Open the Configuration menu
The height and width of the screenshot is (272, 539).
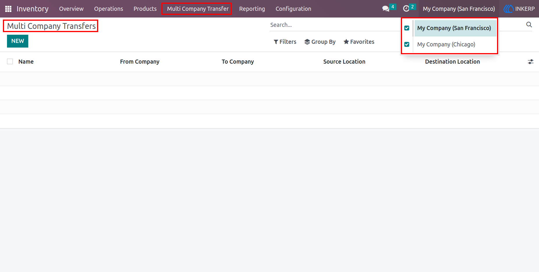click(x=293, y=9)
